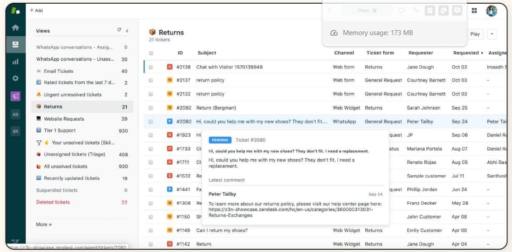512x252 pixels.
Task: Click the Play button
Action: 475,34
